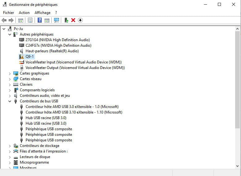Click the red X uninstall device icon
241x176 pixels.
(x=73, y=20)
